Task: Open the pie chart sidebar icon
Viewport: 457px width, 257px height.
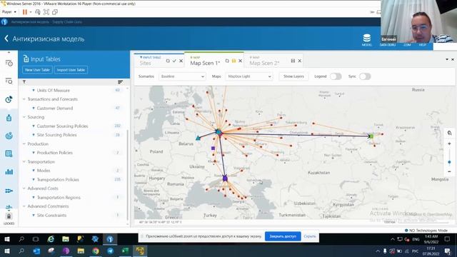Action: (x=9, y=99)
